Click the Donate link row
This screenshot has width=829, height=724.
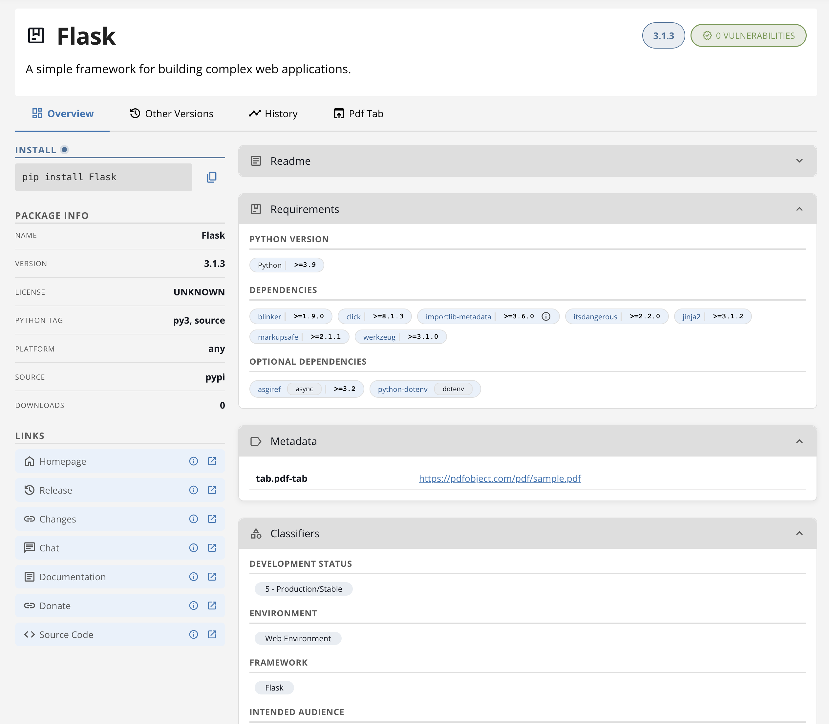pos(120,605)
